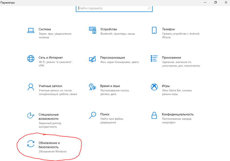Open the Time and Language icon

(92, 87)
